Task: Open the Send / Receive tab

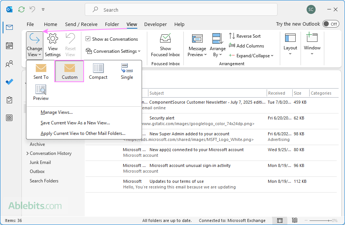Action: click(x=81, y=24)
